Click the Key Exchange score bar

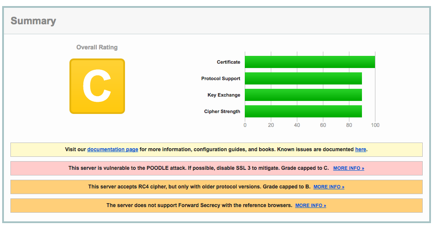tap(303, 95)
